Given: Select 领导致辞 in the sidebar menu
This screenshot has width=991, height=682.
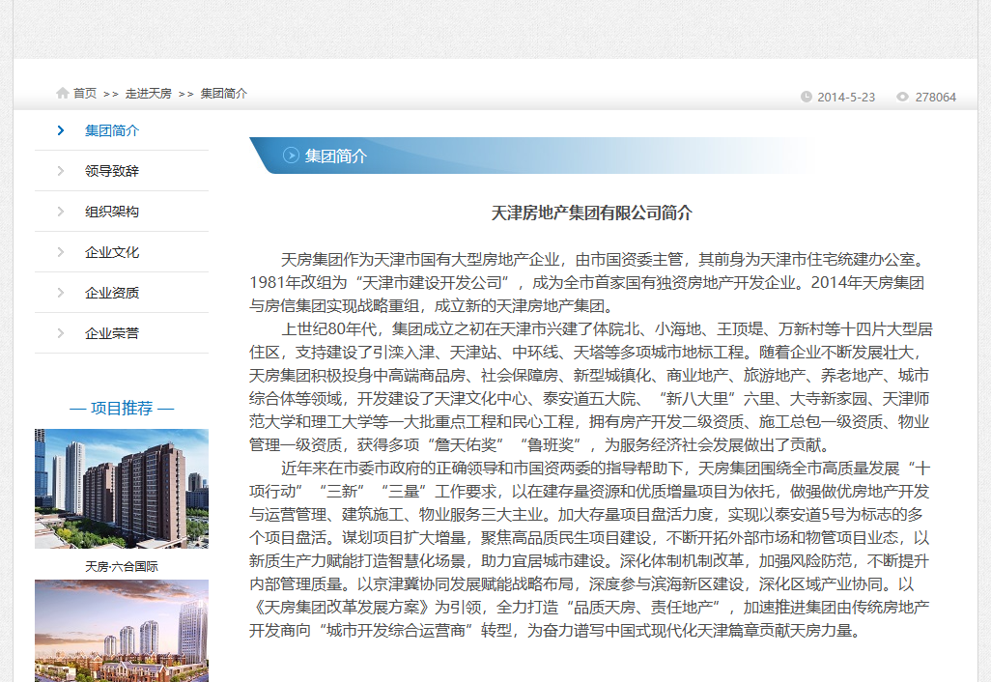Looking at the screenshot, I should coord(112,171).
